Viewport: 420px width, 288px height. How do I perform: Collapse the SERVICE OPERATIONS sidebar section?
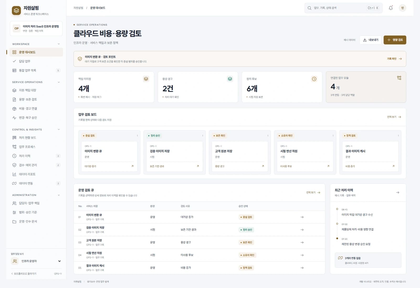pos(59,82)
